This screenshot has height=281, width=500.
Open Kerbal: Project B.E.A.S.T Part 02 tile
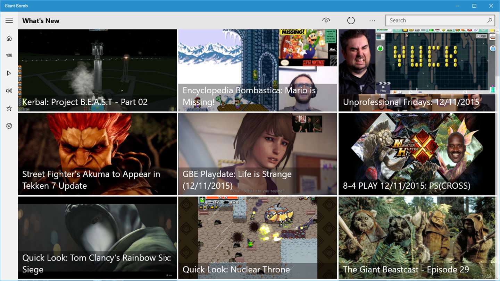(x=98, y=70)
